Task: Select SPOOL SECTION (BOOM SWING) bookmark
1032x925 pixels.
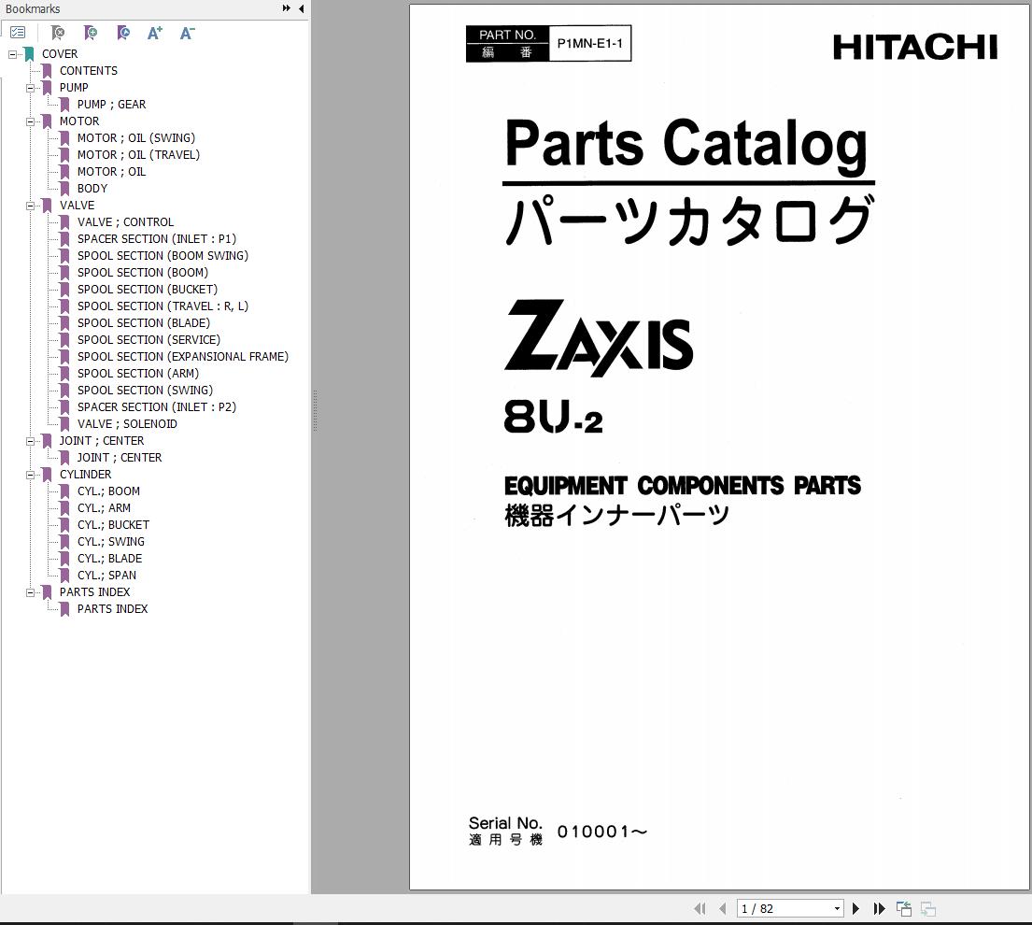Action: click(163, 255)
